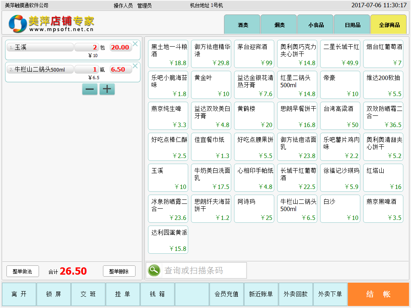Image resolution: width=411 pixels, height=308 pixels.
Task: Focus the 查询或扫描条码 search field
Action: (x=203, y=270)
